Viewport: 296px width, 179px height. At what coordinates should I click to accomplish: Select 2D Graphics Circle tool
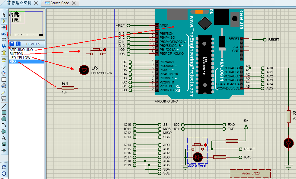(x=4, y=119)
